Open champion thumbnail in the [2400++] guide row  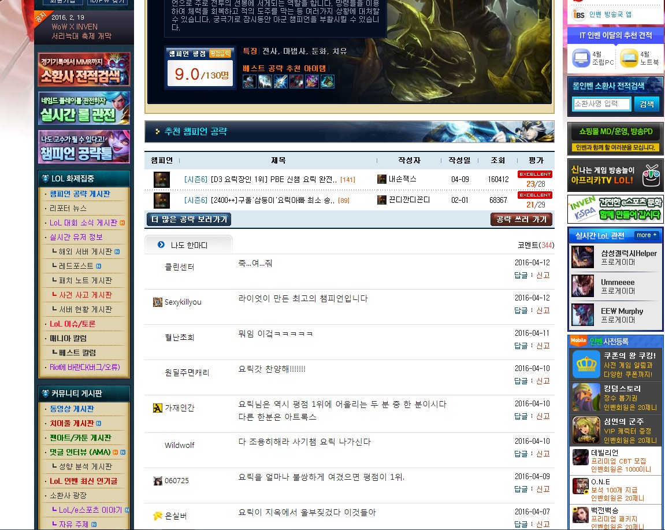(x=162, y=201)
